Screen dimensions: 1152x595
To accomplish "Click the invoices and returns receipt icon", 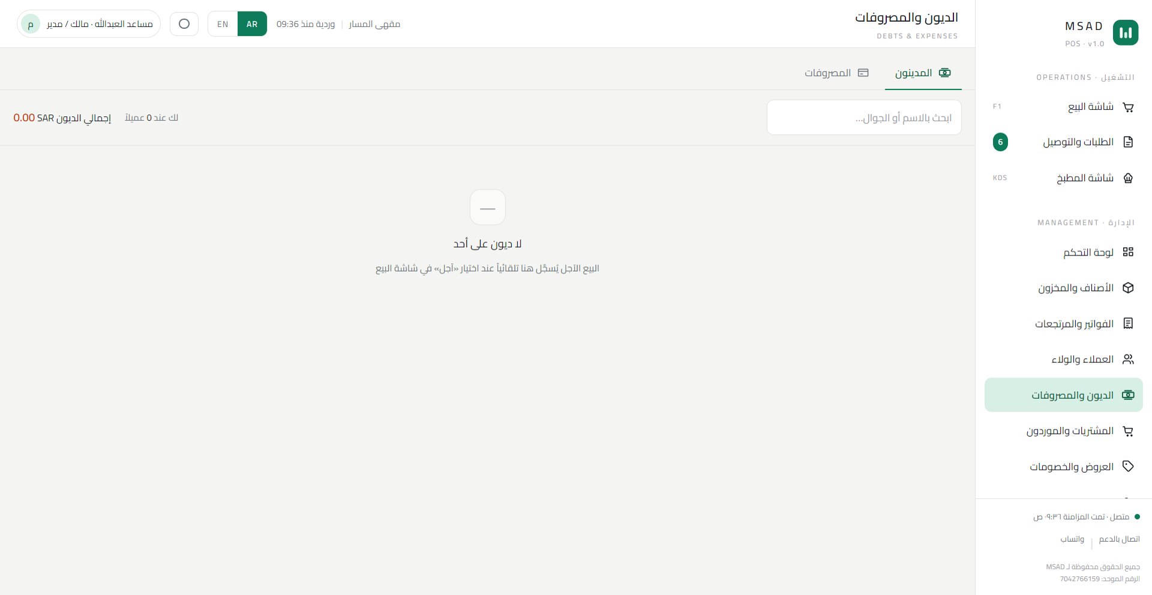I will click(x=1128, y=323).
